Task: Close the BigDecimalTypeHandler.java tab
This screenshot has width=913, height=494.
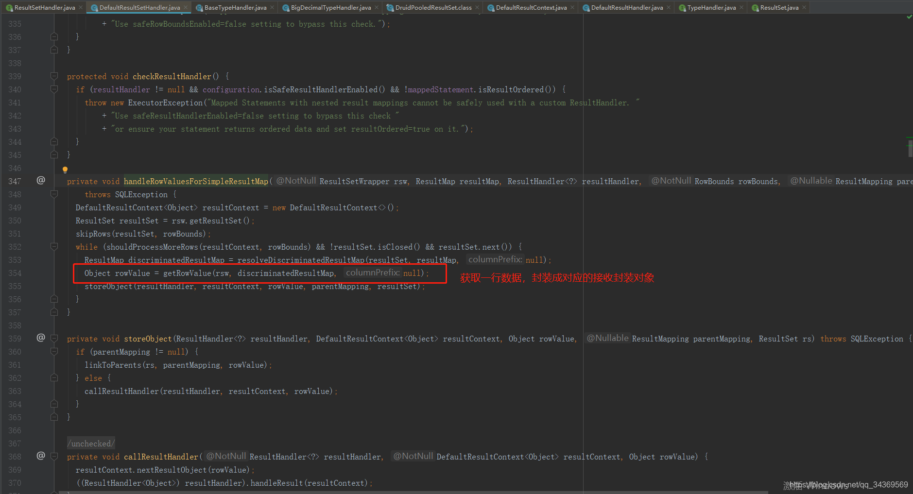Action: point(377,7)
